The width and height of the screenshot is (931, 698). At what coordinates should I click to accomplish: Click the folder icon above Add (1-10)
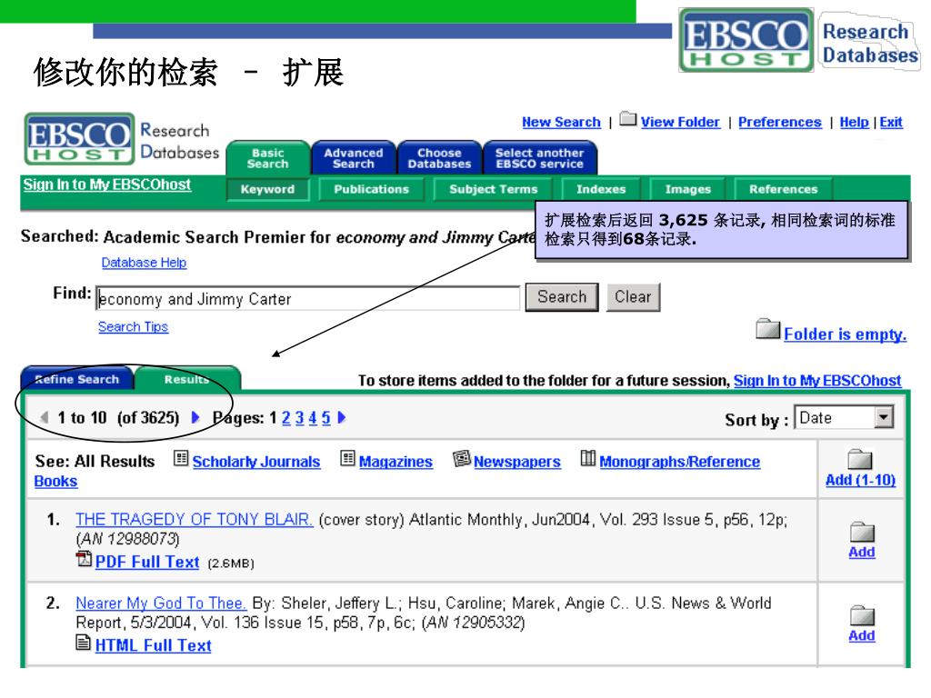click(x=860, y=459)
